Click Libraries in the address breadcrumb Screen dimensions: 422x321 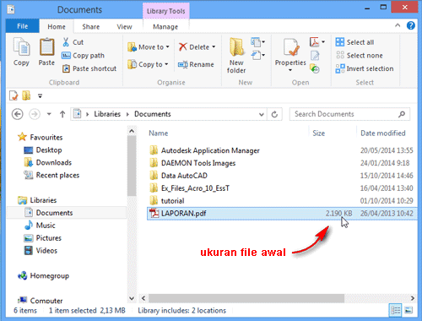coord(107,114)
